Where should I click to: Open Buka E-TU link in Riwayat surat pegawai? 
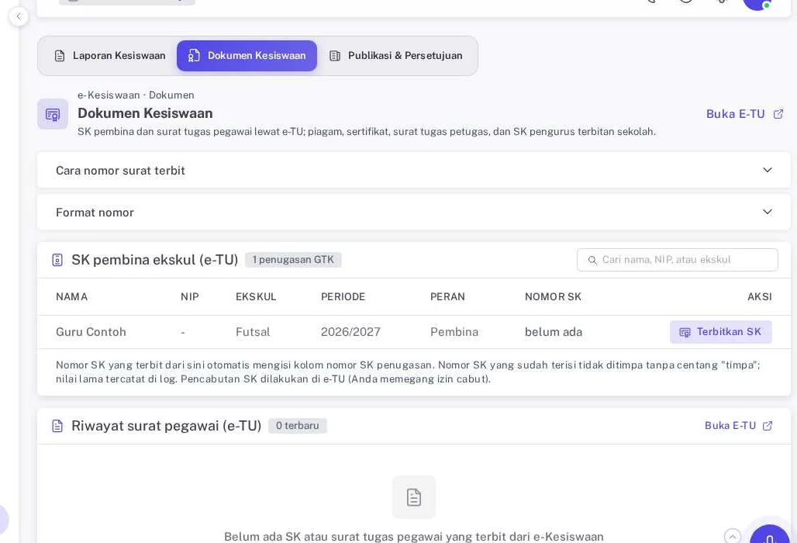point(738,426)
